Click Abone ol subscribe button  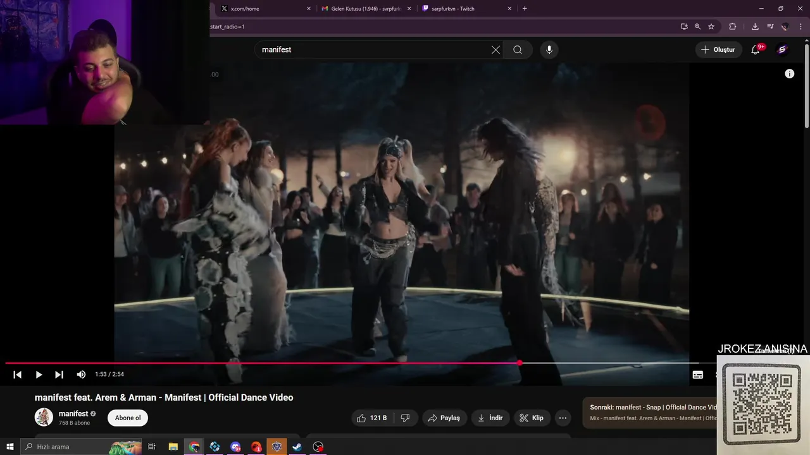[x=128, y=418]
